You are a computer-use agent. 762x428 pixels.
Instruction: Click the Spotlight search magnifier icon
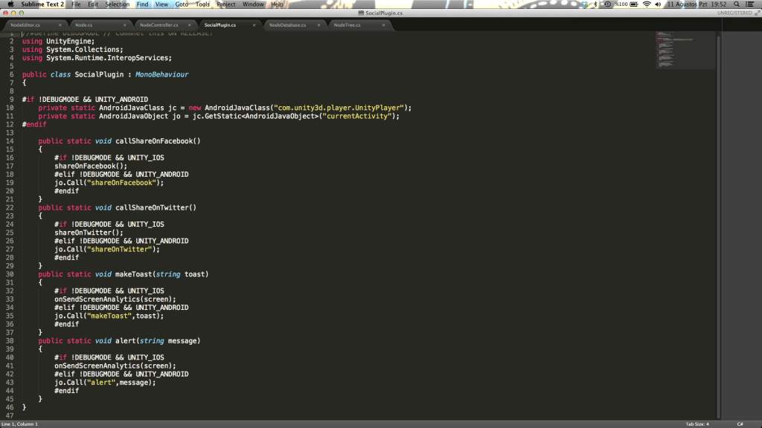[736, 4]
